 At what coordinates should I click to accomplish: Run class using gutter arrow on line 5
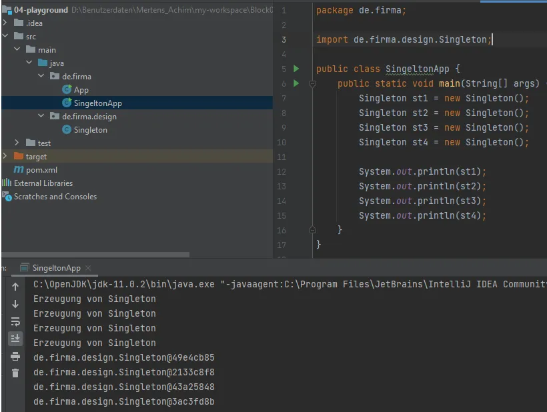(296, 69)
